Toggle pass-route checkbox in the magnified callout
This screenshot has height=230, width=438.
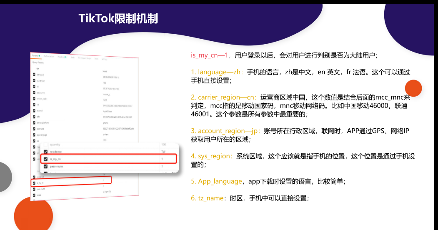pyautogui.click(x=46, y=166)
